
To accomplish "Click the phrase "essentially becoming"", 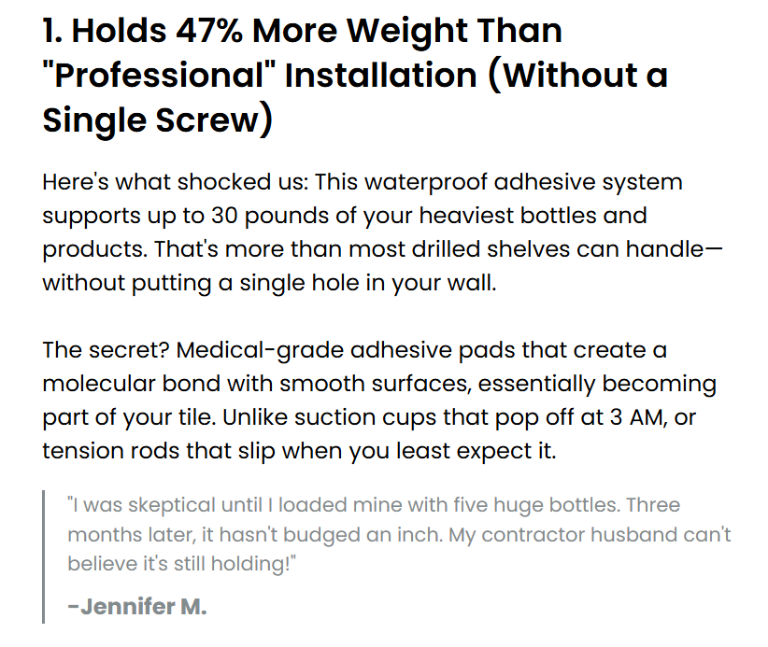I will (x=597, y=385).
